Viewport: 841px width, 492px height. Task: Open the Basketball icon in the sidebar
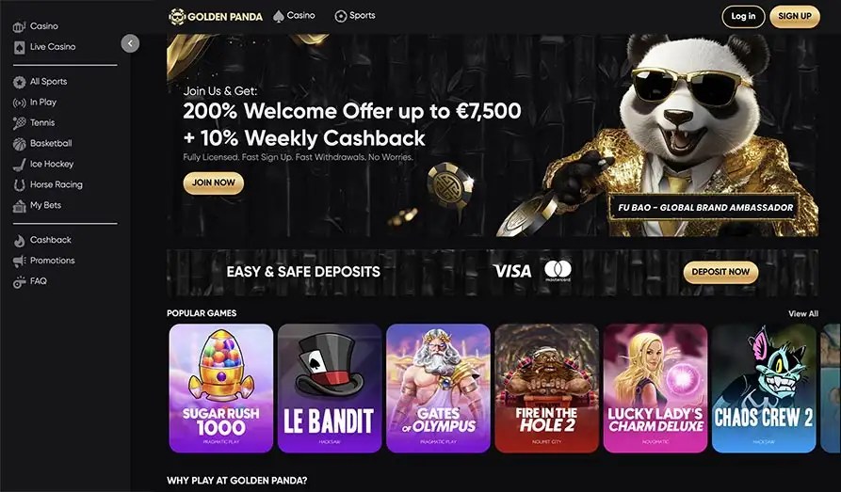pyautogui.click(x=20, y=144)
